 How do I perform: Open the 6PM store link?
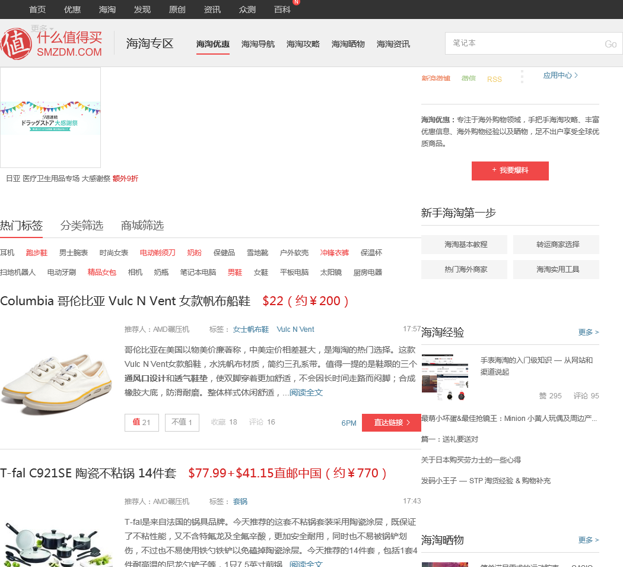(349, 423)
